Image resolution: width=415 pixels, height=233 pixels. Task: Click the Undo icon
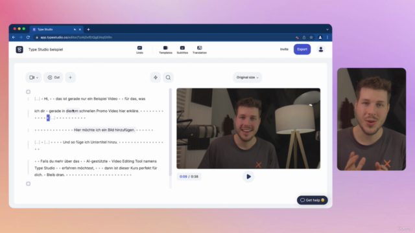[x=139, y=49]
